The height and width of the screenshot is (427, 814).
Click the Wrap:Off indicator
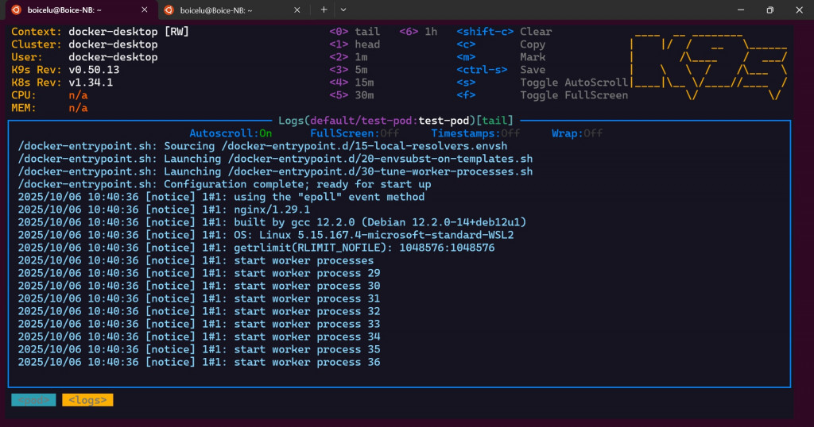(577, 133)
